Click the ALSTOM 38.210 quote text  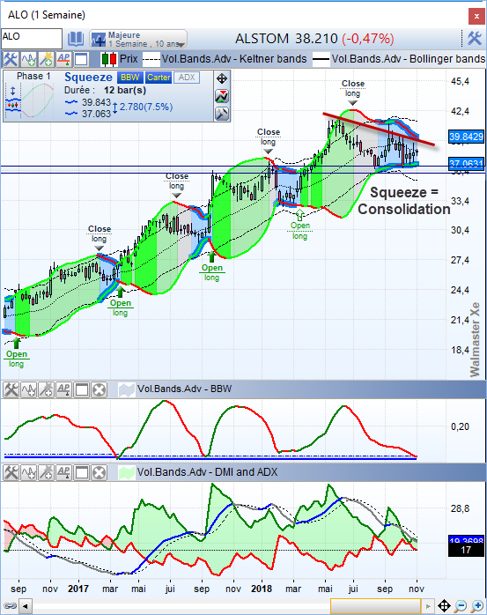click(286, 39)
